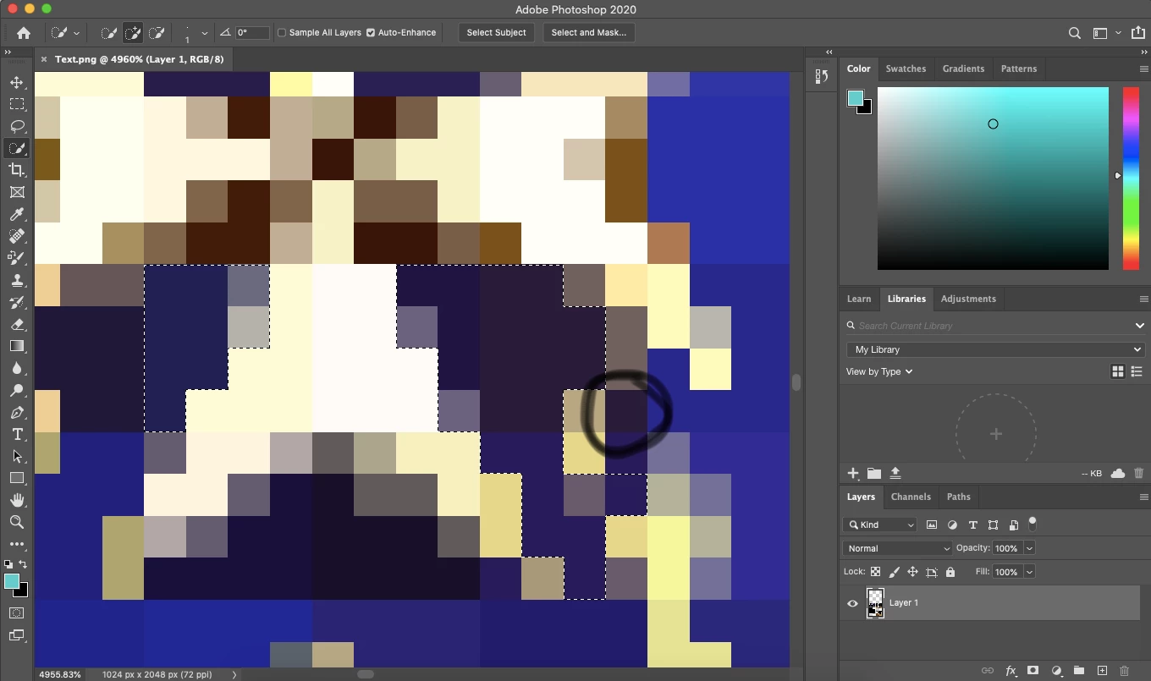Viewport: 1151px width, 681px height.
Task: Select the Gradient tool
Action: click(x=16, y=346)
